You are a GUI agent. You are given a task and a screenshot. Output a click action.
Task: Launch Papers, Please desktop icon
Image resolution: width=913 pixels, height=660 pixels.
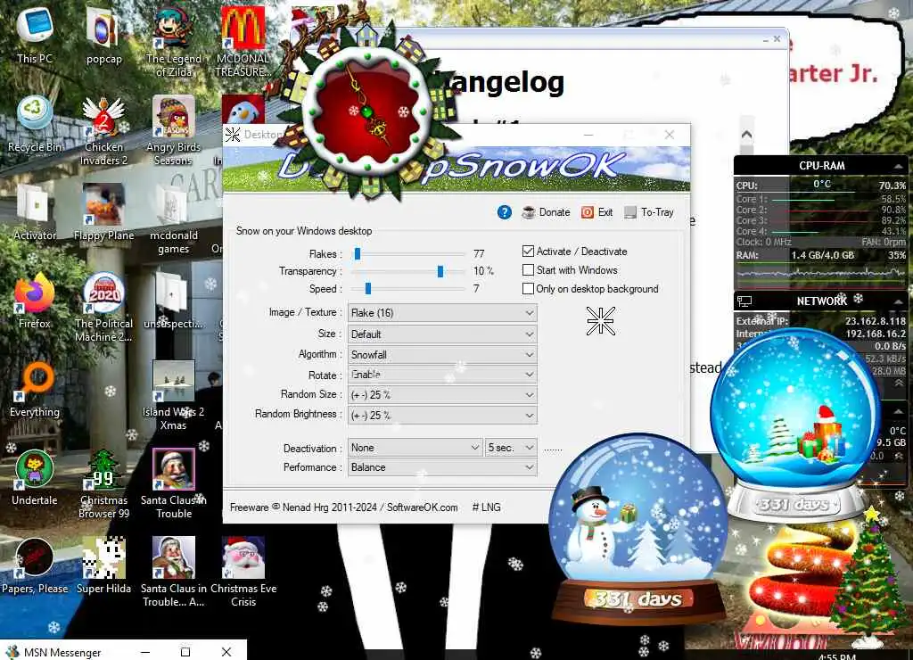click(x=35, y=566)
